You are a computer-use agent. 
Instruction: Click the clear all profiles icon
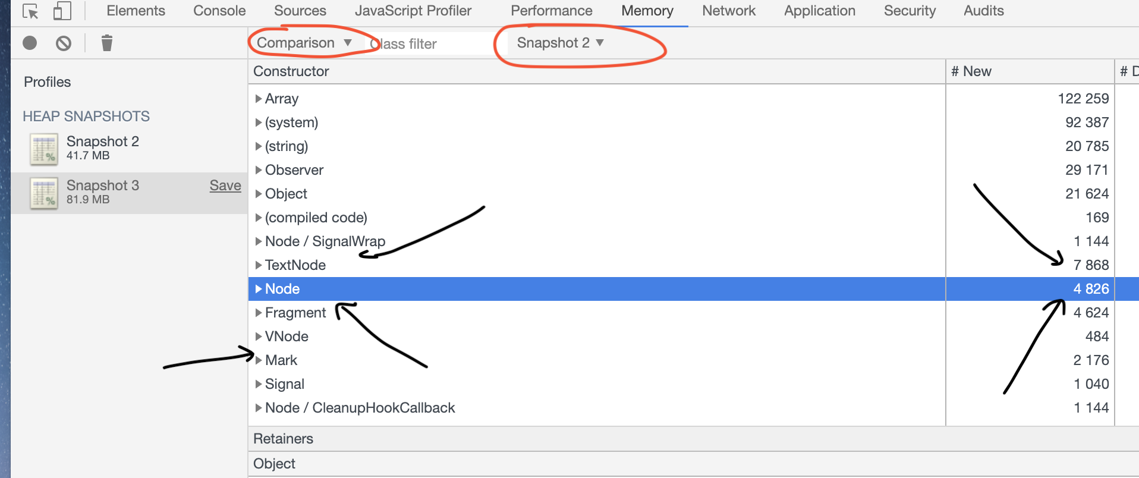(64, 43)
